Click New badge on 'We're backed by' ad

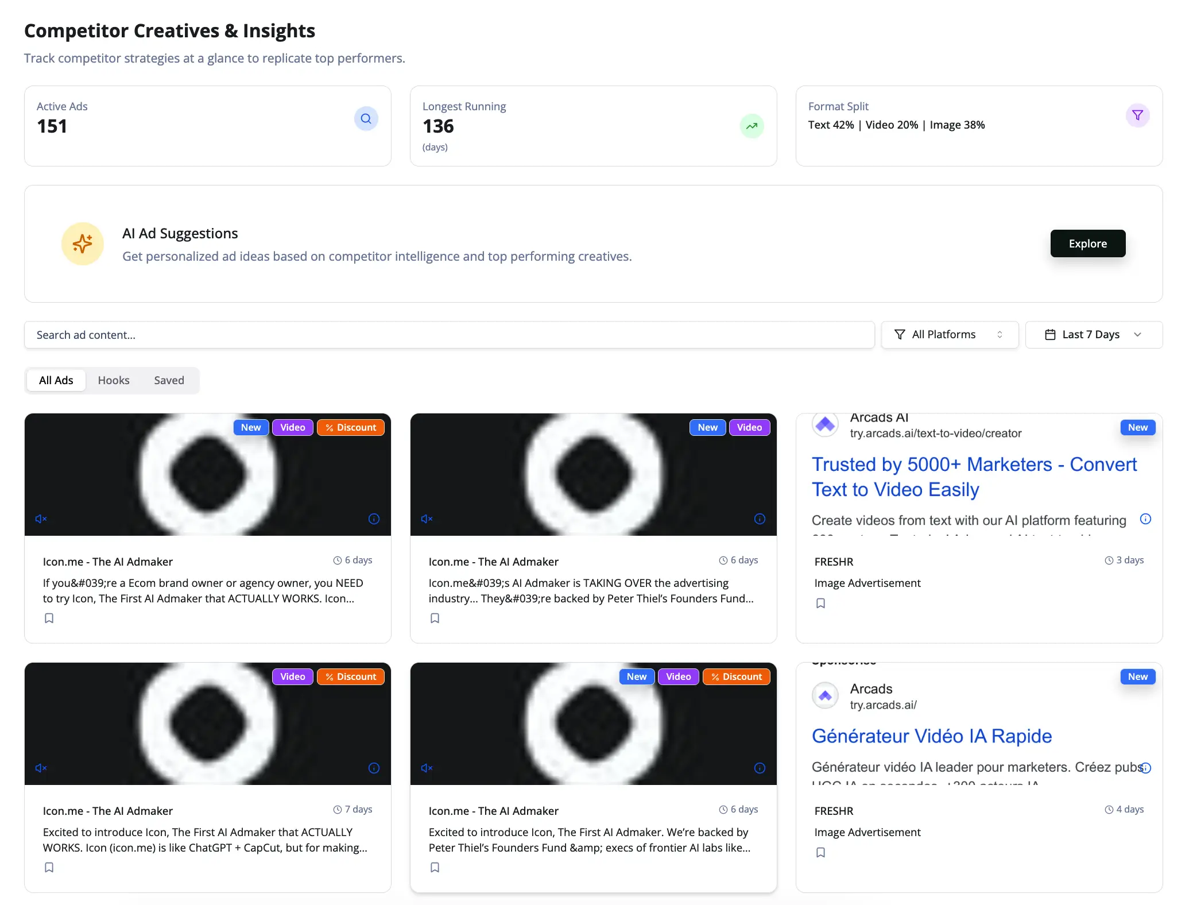(x=637, y=676)
